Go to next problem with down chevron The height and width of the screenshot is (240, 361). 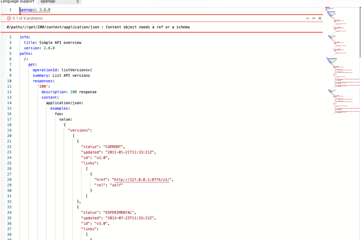pyautogui.click(x=307, y=18)
